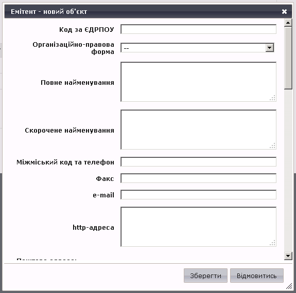Click into Скорочене найменування text area
This screenshot has height=293, width=296.
click(x=198, y=130)
